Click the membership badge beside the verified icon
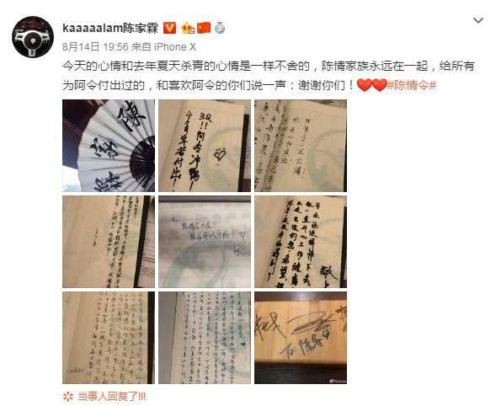 [188, 28]
